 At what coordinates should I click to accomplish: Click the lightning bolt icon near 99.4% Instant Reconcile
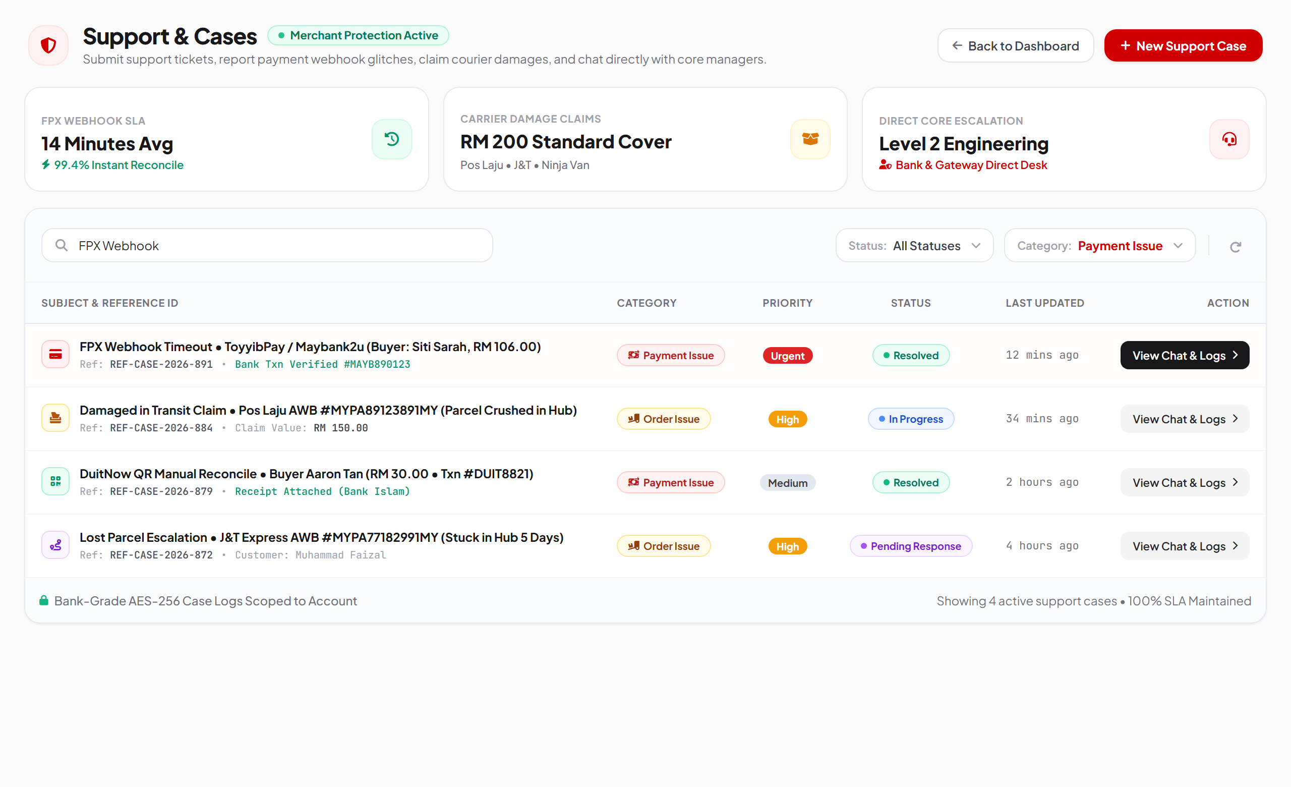[46, 164]
